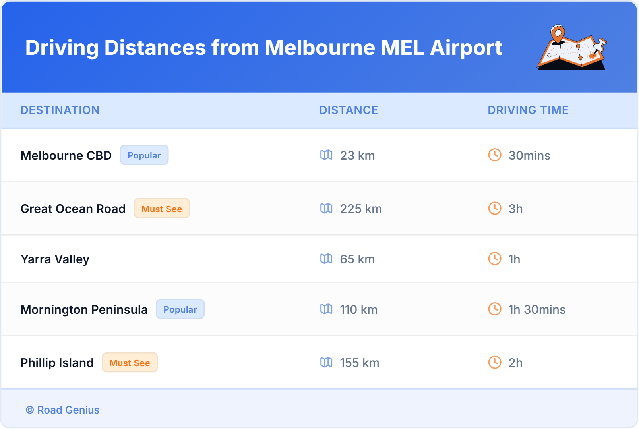Open the Road Genius copyright link

click(63, 410)
